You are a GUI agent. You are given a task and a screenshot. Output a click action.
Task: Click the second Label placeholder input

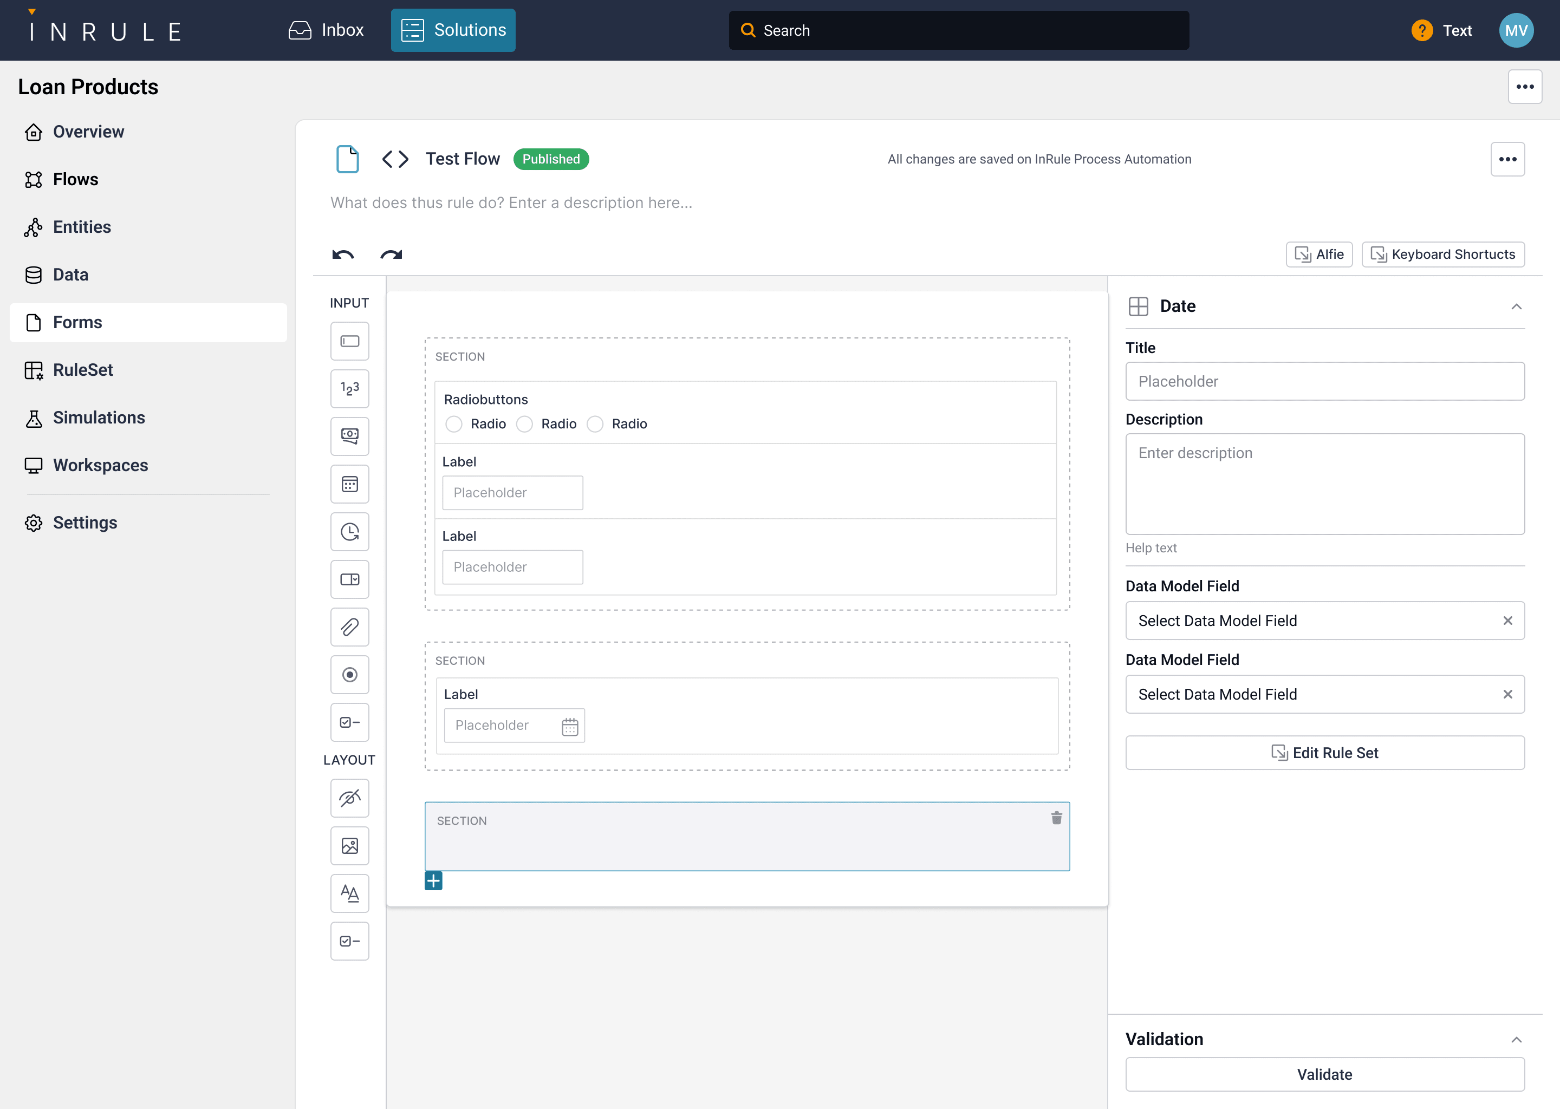(512, 567)
